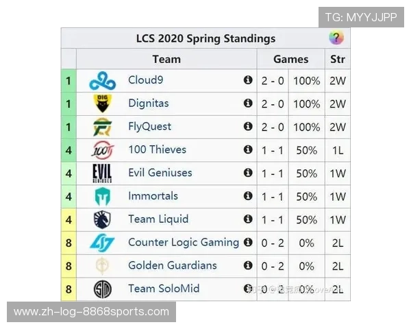Click the Golden Guardians team logo
411x329 pixels.
click(x=102, y=266)
